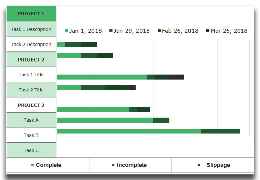Click the Feb 26, 2018 legend color square
Screen dimensions: 260x180
159,31
